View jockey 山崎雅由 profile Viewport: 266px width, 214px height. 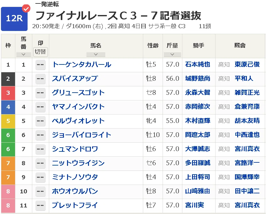point(198,191)
